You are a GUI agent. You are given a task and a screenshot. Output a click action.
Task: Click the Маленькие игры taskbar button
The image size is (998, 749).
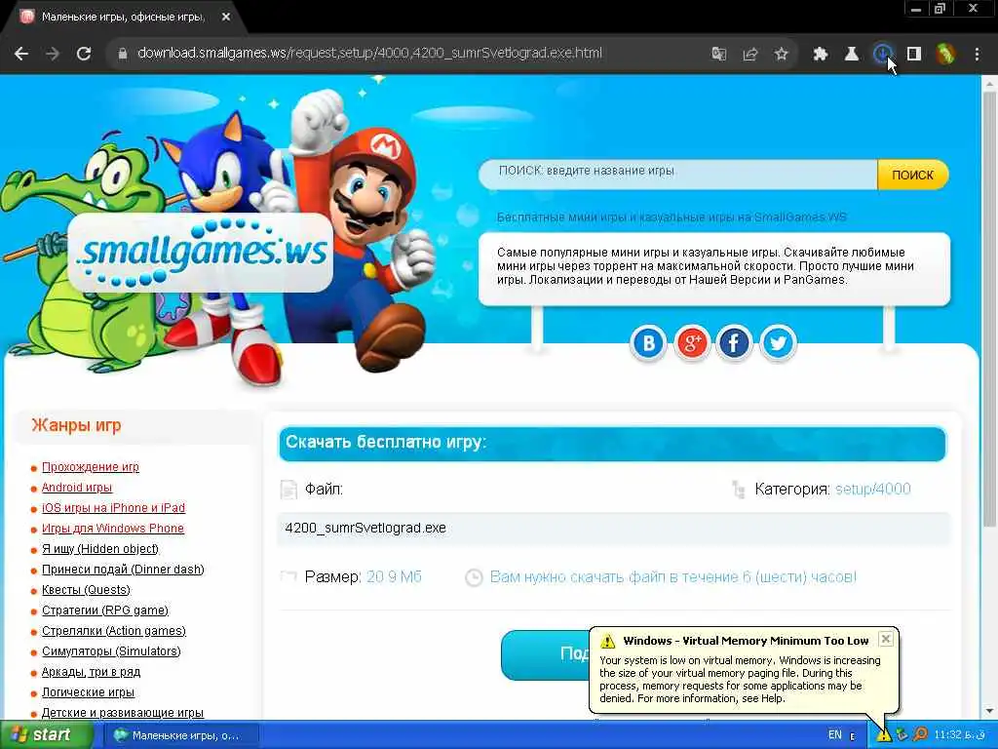pyautogui.click(x=181, y=735)
